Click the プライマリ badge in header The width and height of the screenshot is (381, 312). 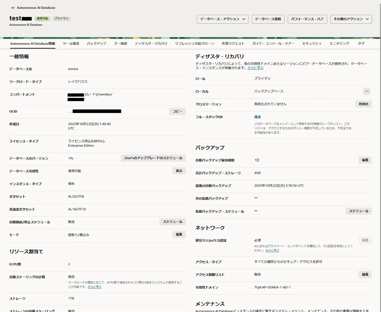point(61,19)
